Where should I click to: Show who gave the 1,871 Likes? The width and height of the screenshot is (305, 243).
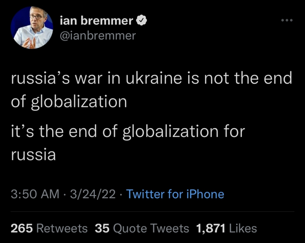coord(227,228)
